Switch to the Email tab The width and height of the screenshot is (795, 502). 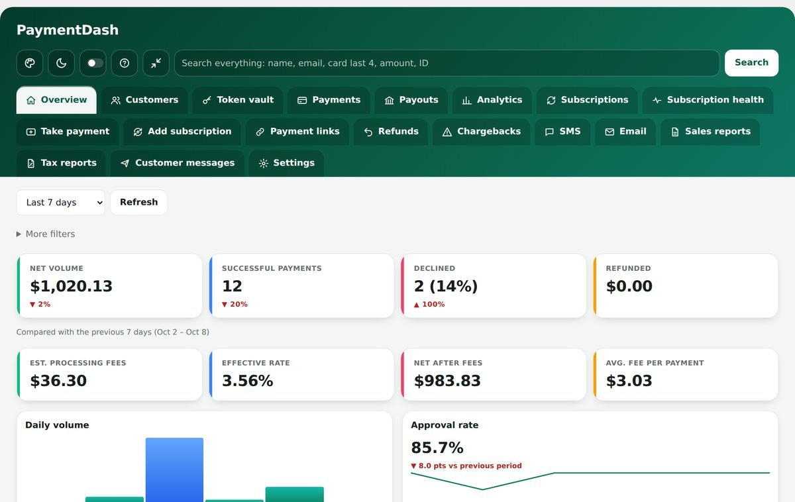(x=625, y=132)
